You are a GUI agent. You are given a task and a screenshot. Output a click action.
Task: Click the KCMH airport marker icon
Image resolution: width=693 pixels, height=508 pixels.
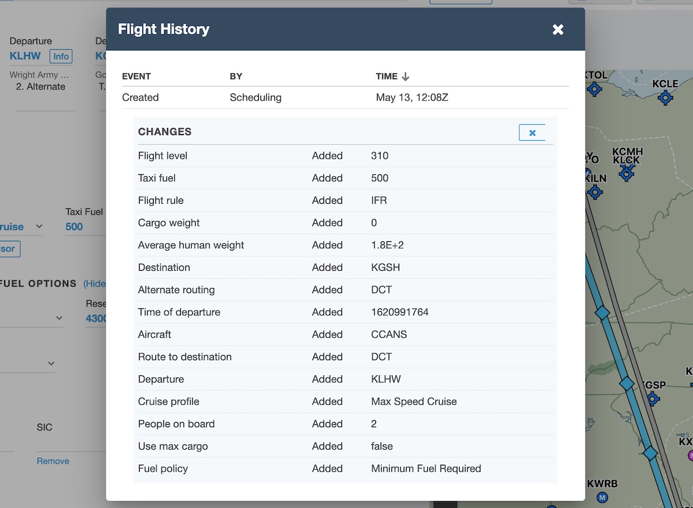pyautogui.click(x=627, y=172)
